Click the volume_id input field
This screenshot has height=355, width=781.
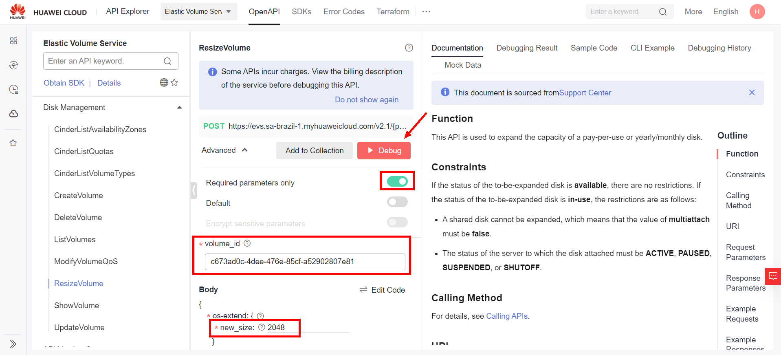click(x=305, y=262)
